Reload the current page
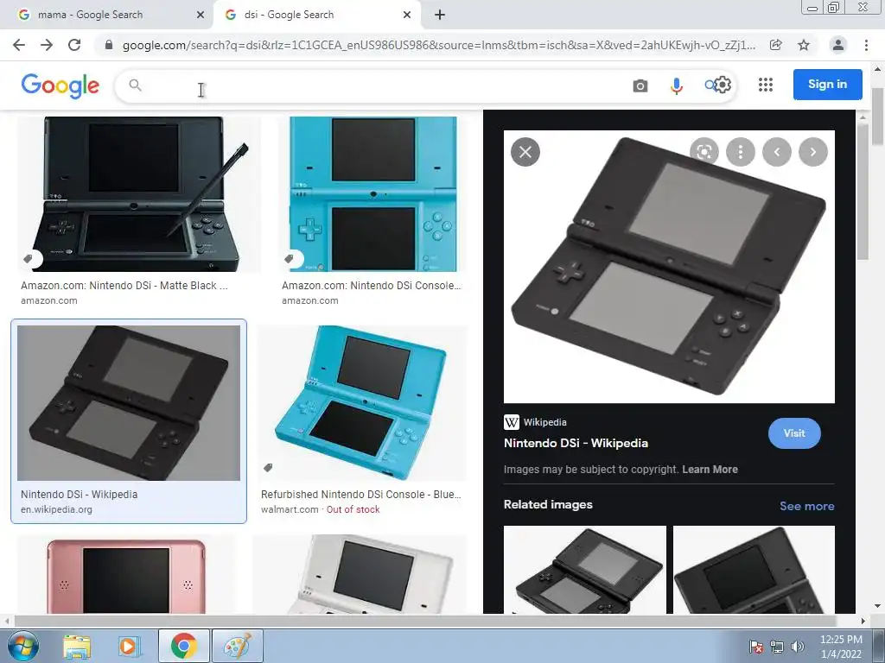The image size is (885, 663). click(74, 45)
